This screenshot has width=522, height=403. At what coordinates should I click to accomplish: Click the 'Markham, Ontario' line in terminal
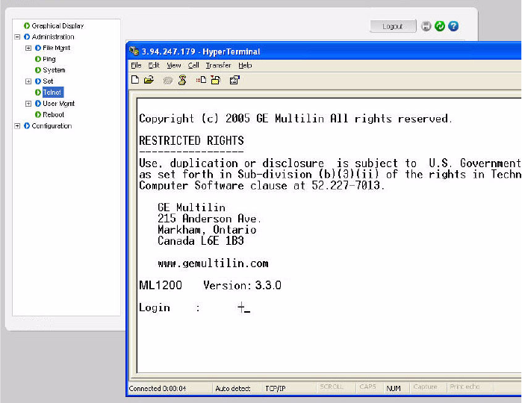(x=207, y=230)
